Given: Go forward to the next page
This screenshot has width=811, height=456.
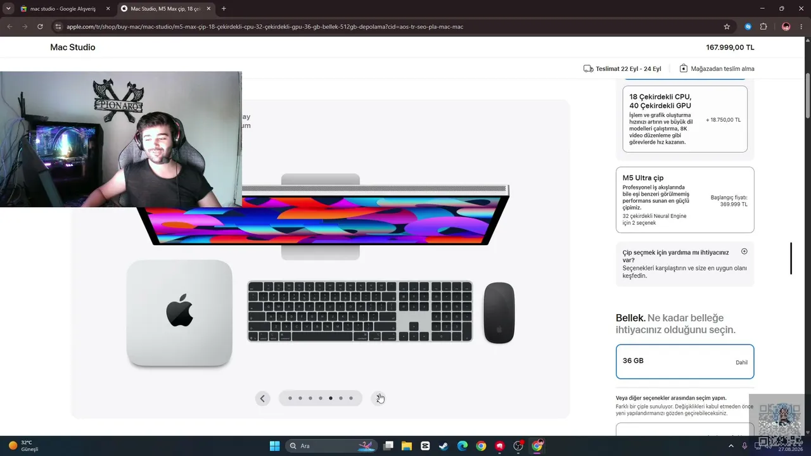Looking at the screenshot, I should click(25, 27).
